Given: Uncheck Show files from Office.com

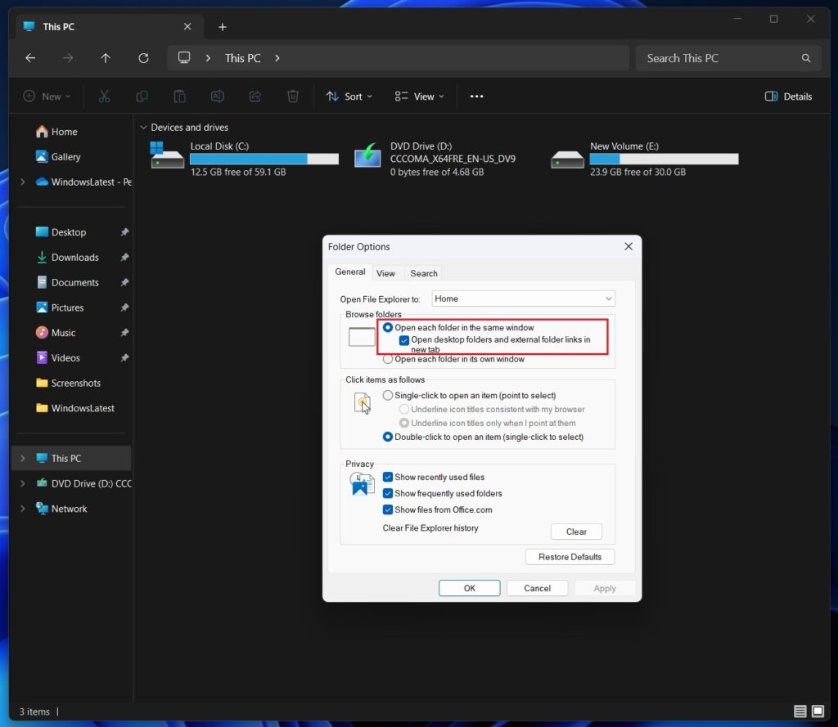Looking at the screenshot, I should click(x=387, y=509).
